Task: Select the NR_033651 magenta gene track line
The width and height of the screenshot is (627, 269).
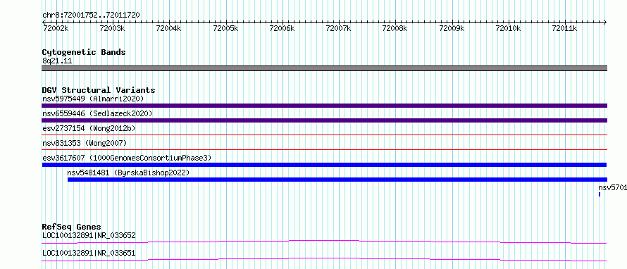Action: coord(324,259)
